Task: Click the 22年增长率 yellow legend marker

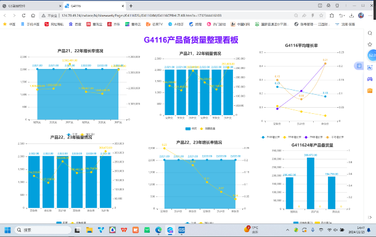Action: pos(284,137)
